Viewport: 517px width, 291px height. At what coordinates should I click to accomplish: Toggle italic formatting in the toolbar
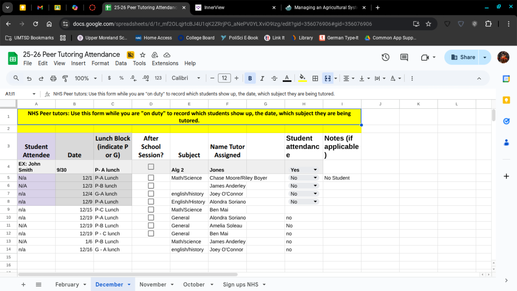click(262, 78)
